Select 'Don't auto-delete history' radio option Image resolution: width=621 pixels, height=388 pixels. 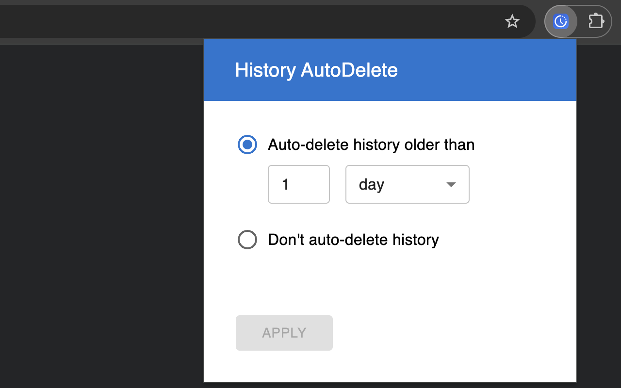pyautogui.click(x=247, y=240)
